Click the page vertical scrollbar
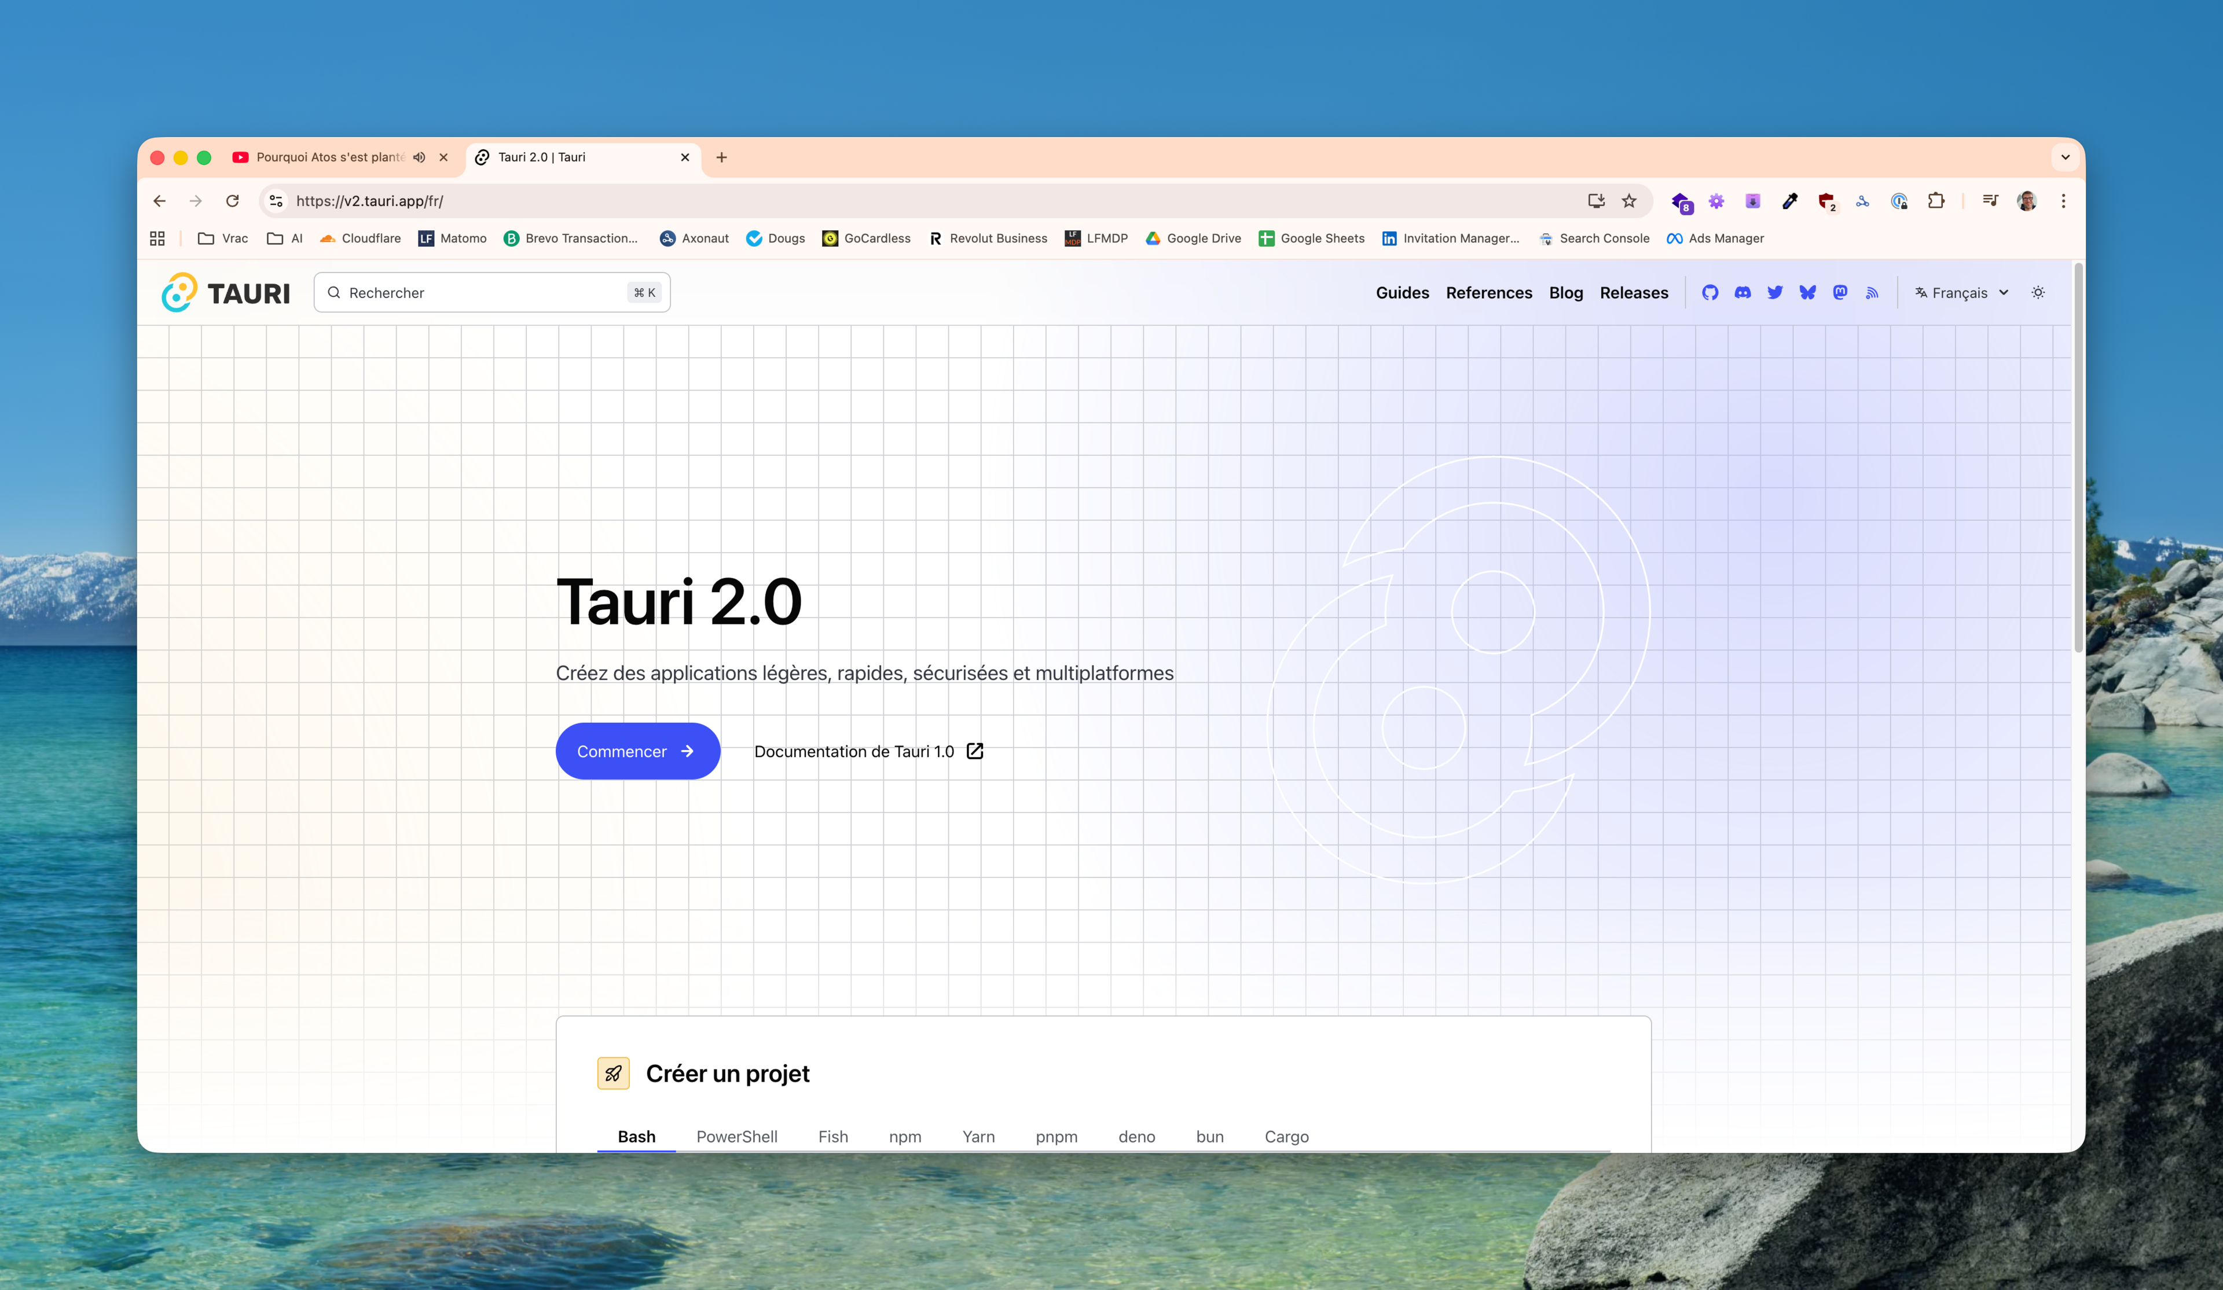 coord(2078,458)
